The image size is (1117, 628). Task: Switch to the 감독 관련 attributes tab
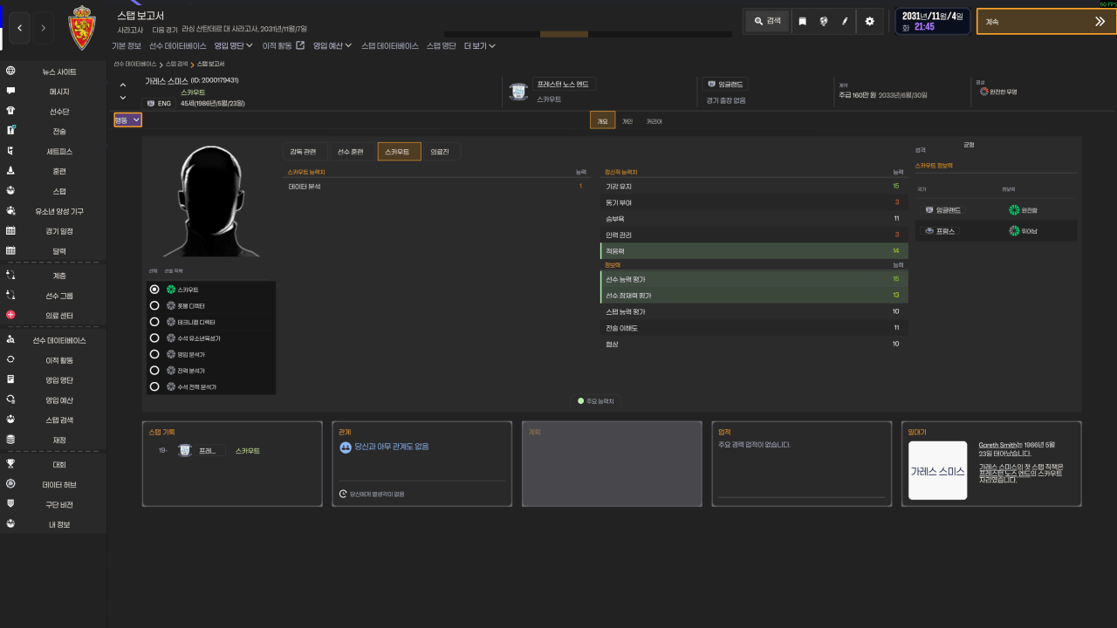pos(304,152)
